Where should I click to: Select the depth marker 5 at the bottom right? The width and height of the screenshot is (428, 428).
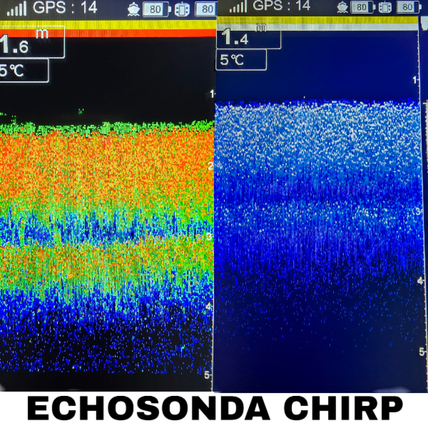[421, 351]
